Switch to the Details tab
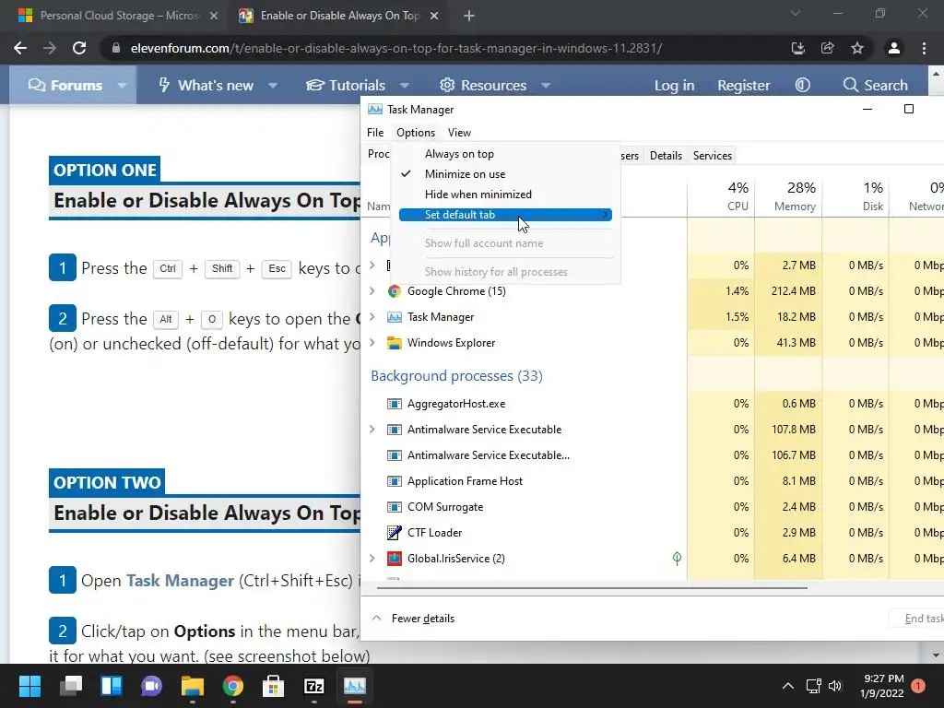 tap(666, 155)
